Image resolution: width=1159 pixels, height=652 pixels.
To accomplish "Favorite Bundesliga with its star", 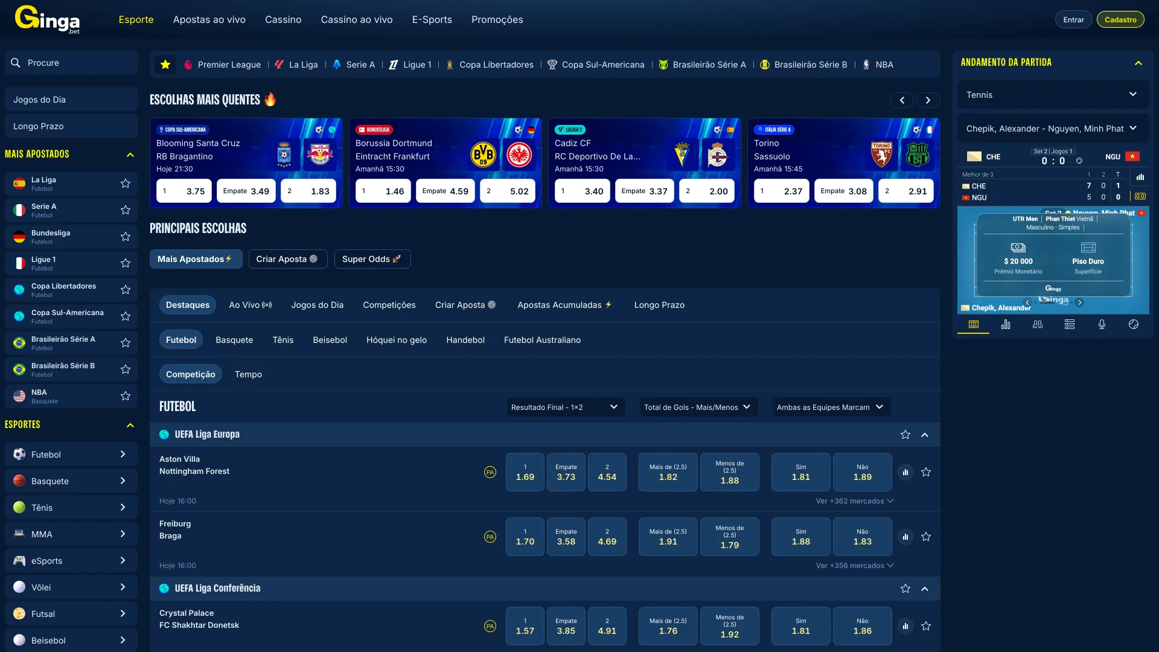I will point(126,237).
